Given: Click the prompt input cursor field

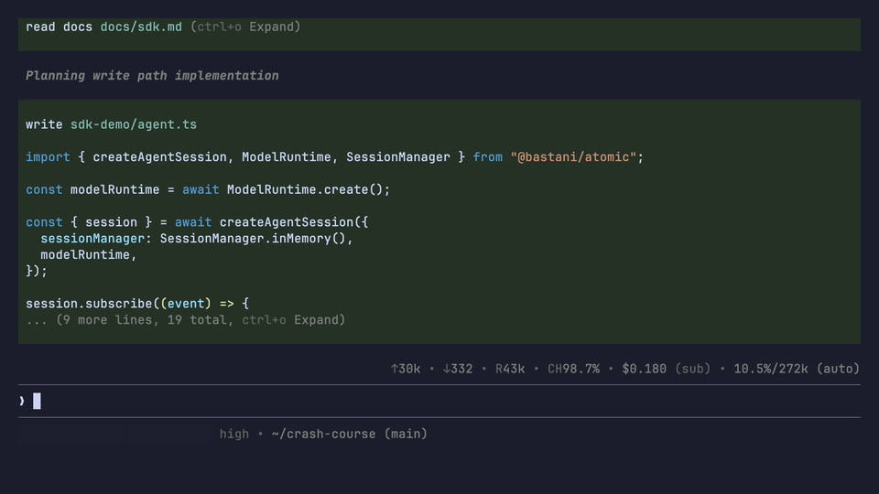Looking at the screenshot, I should [439, 401].
